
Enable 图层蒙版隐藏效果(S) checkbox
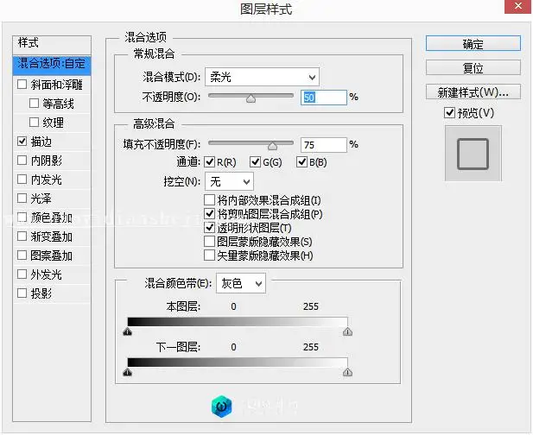point(209,242)
